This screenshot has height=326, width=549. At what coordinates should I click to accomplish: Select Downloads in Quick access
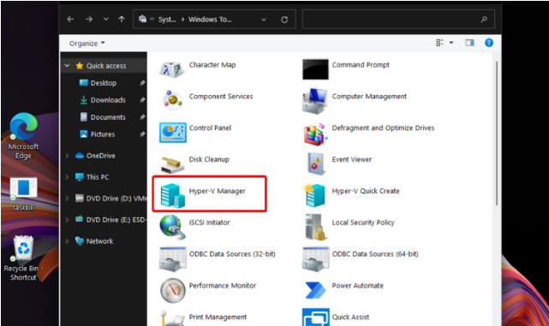pos(108,100)
